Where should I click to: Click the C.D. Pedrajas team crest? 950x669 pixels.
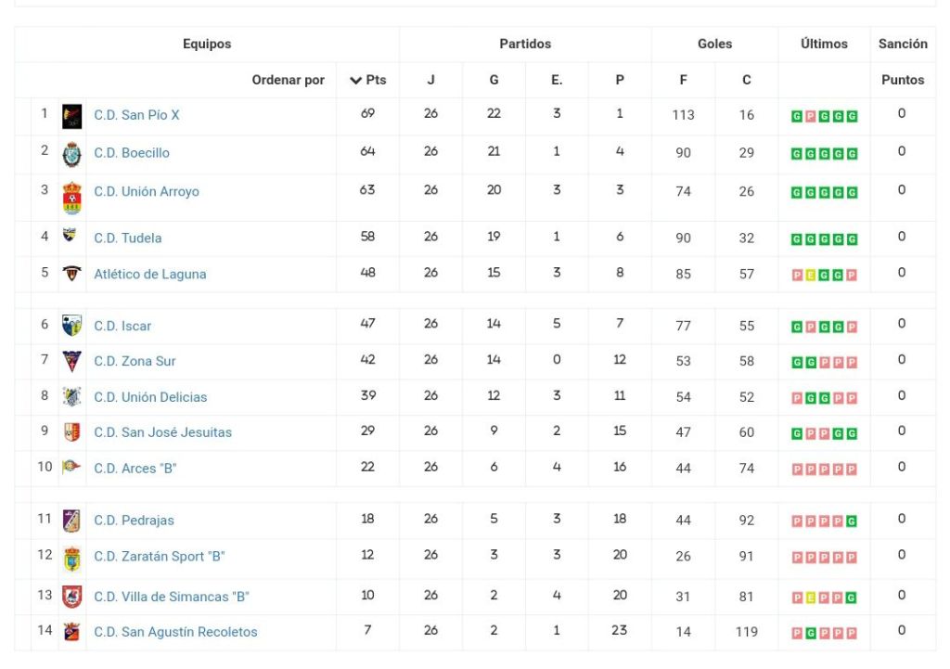[71, 521]
